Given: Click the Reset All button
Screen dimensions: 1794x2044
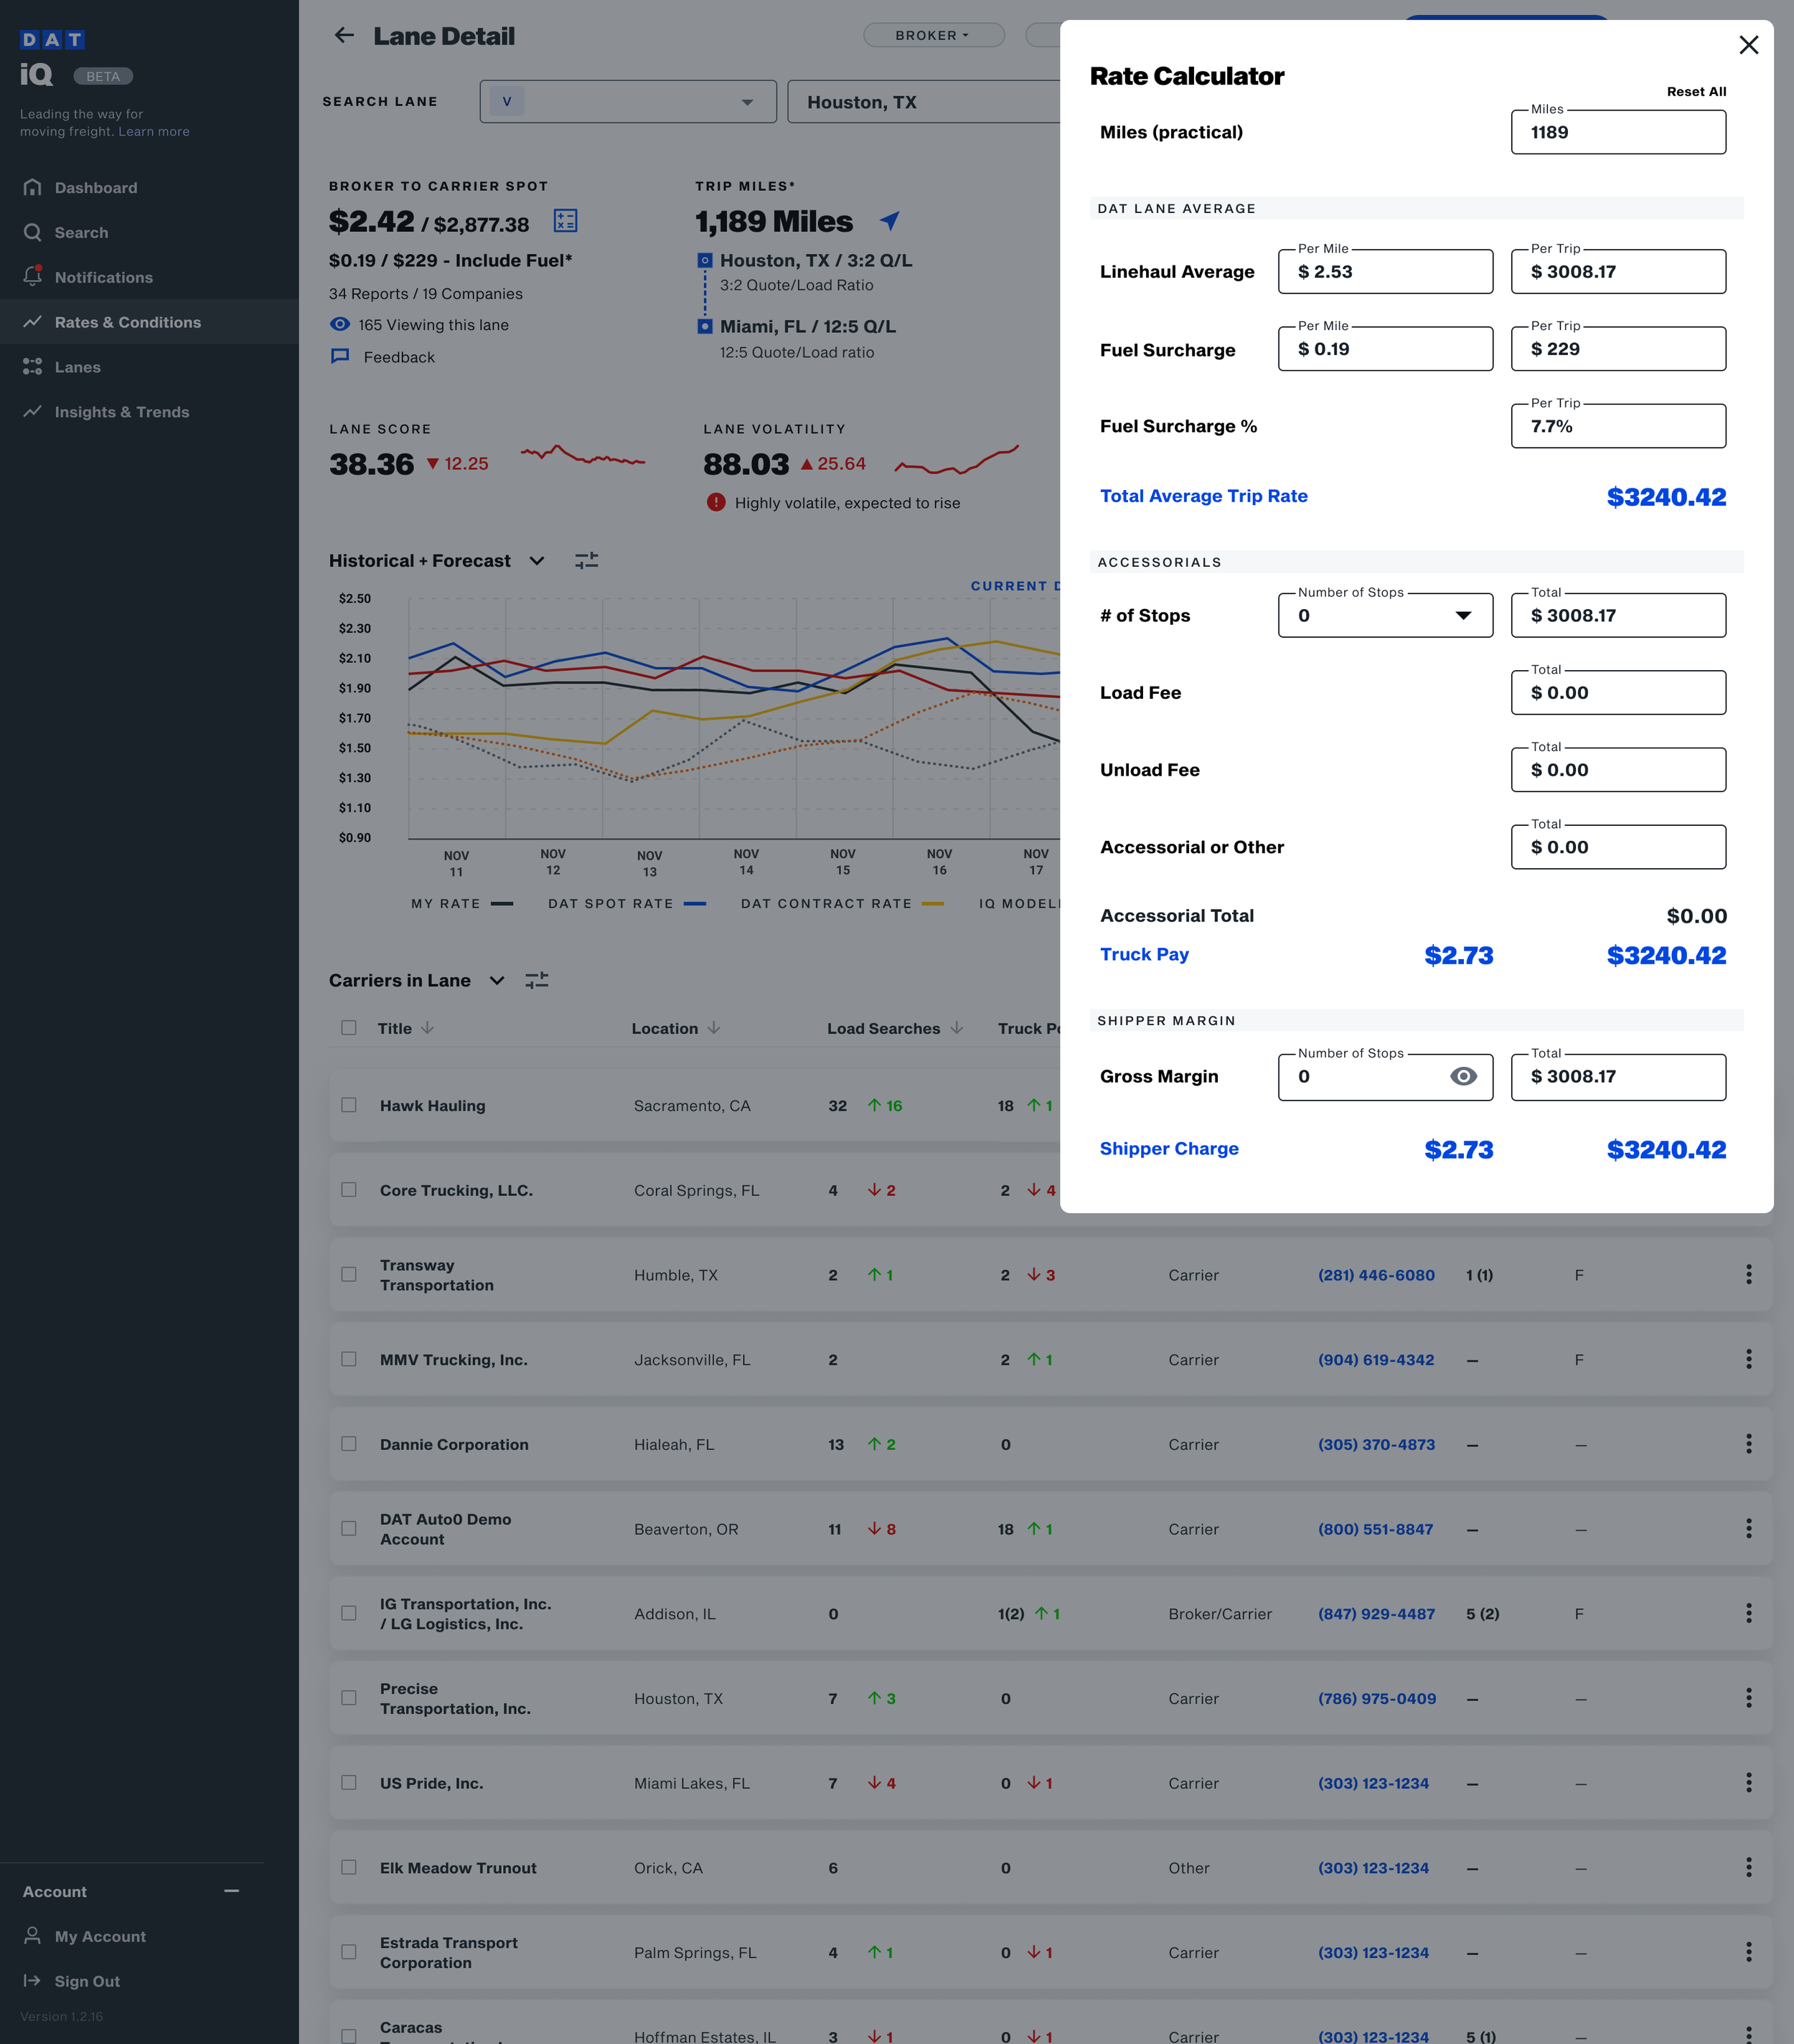Looking at the screenshot, I should [1696, 91].
